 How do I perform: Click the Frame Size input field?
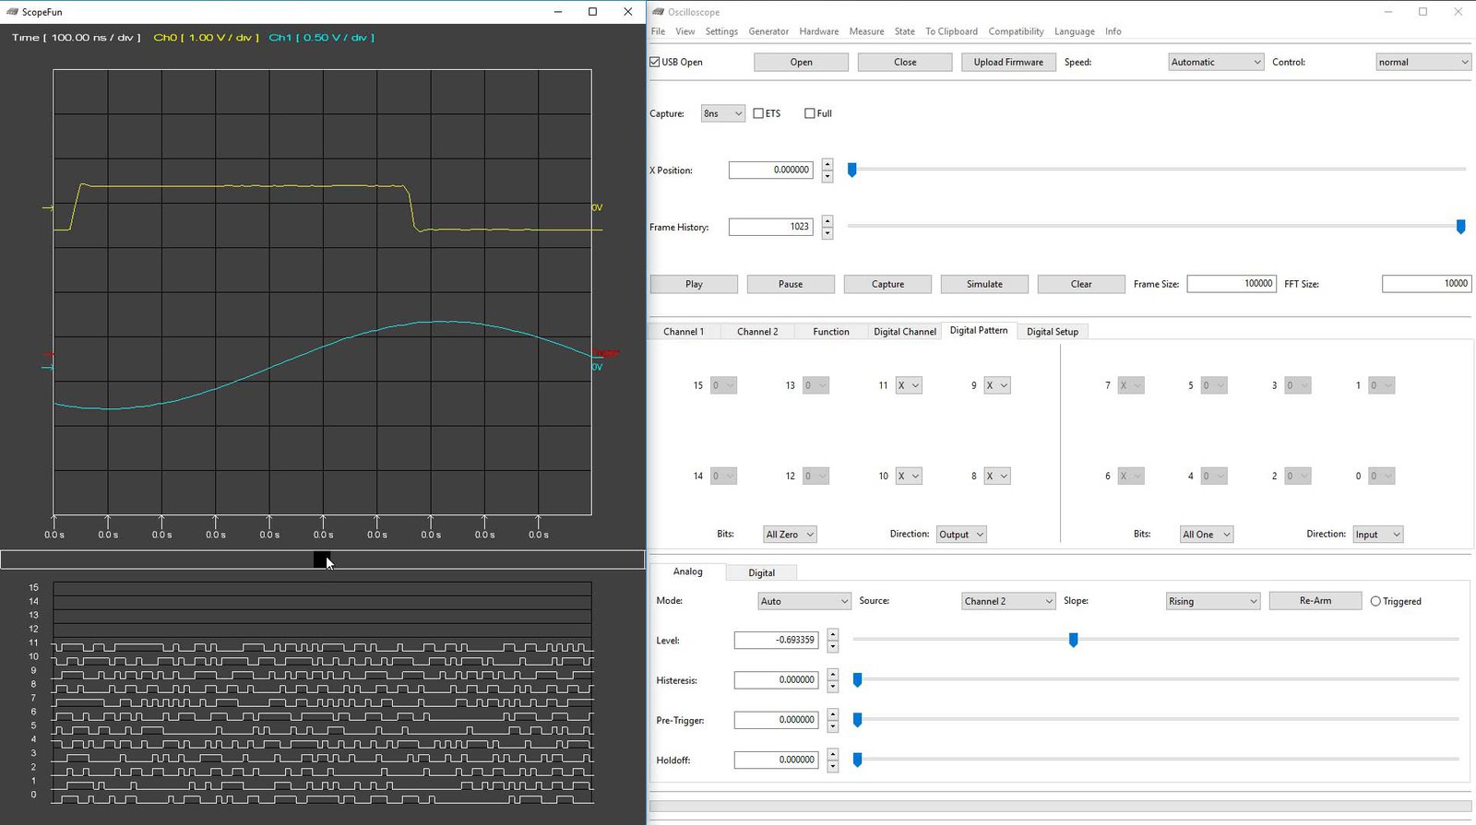(x=1231, y=284)
